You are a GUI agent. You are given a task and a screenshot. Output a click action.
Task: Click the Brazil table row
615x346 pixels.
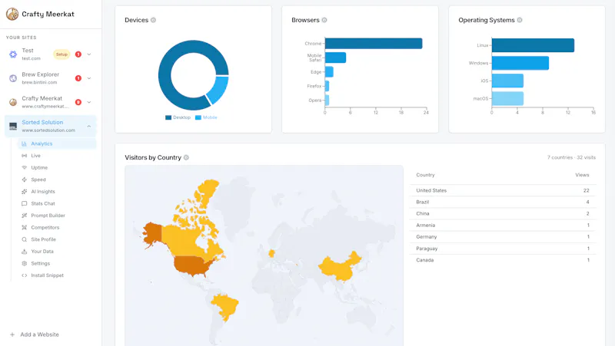coord(503,202)
